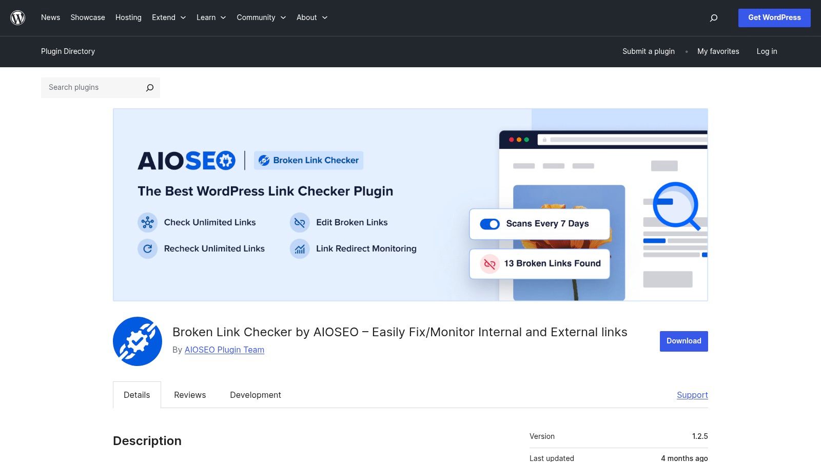Switch to the Reviews tab
821x462 pixels.
pos(189,395)
